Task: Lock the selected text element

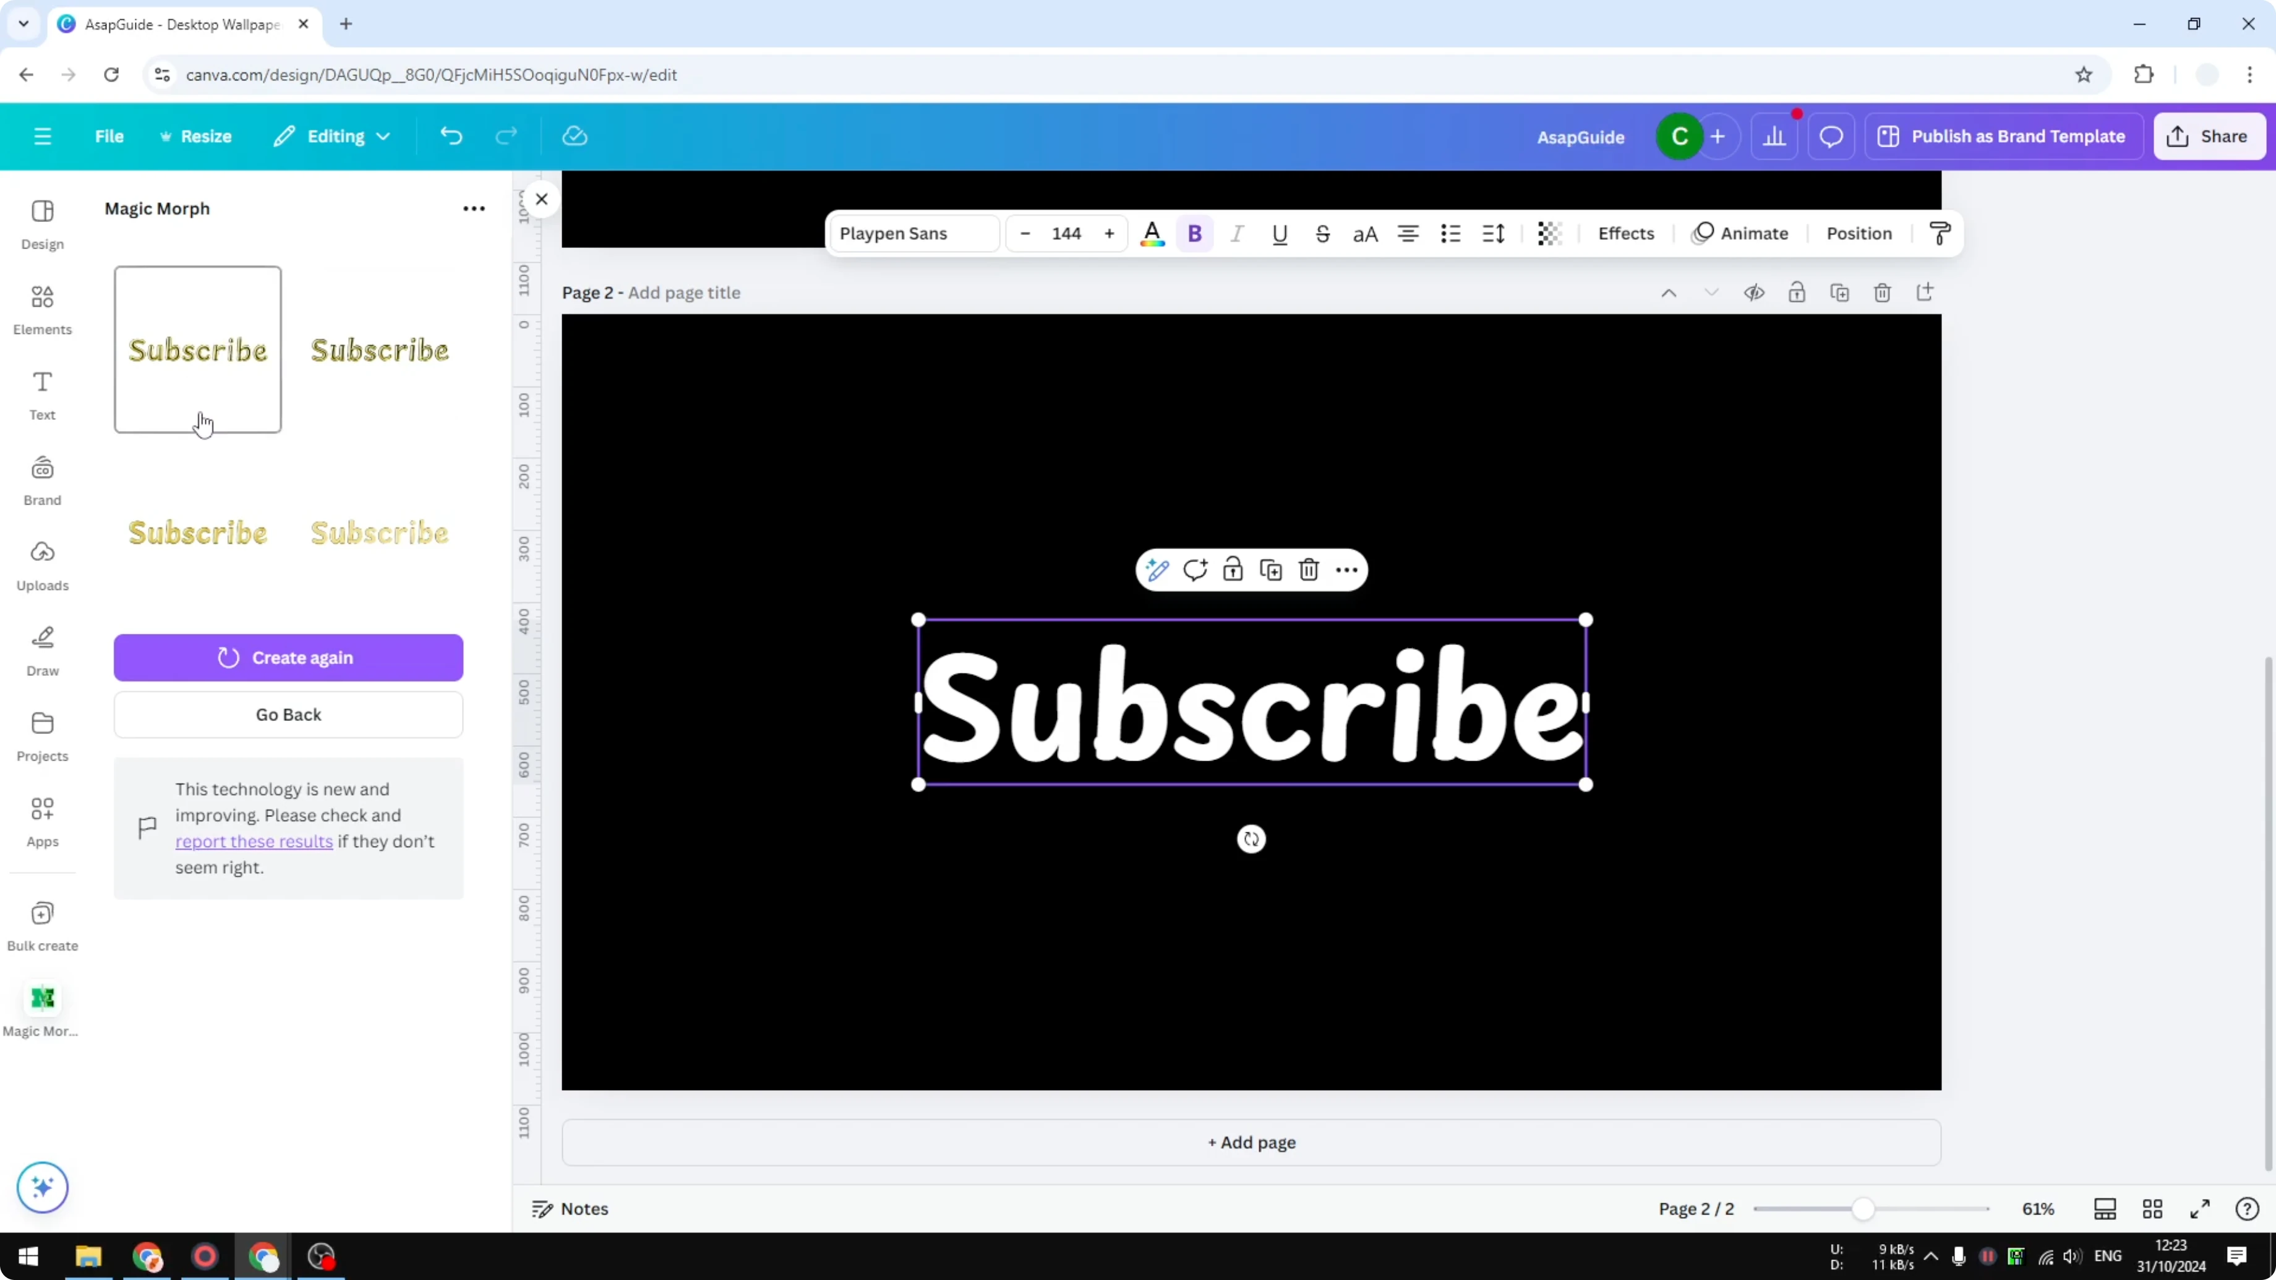Action: point(1233,570)
